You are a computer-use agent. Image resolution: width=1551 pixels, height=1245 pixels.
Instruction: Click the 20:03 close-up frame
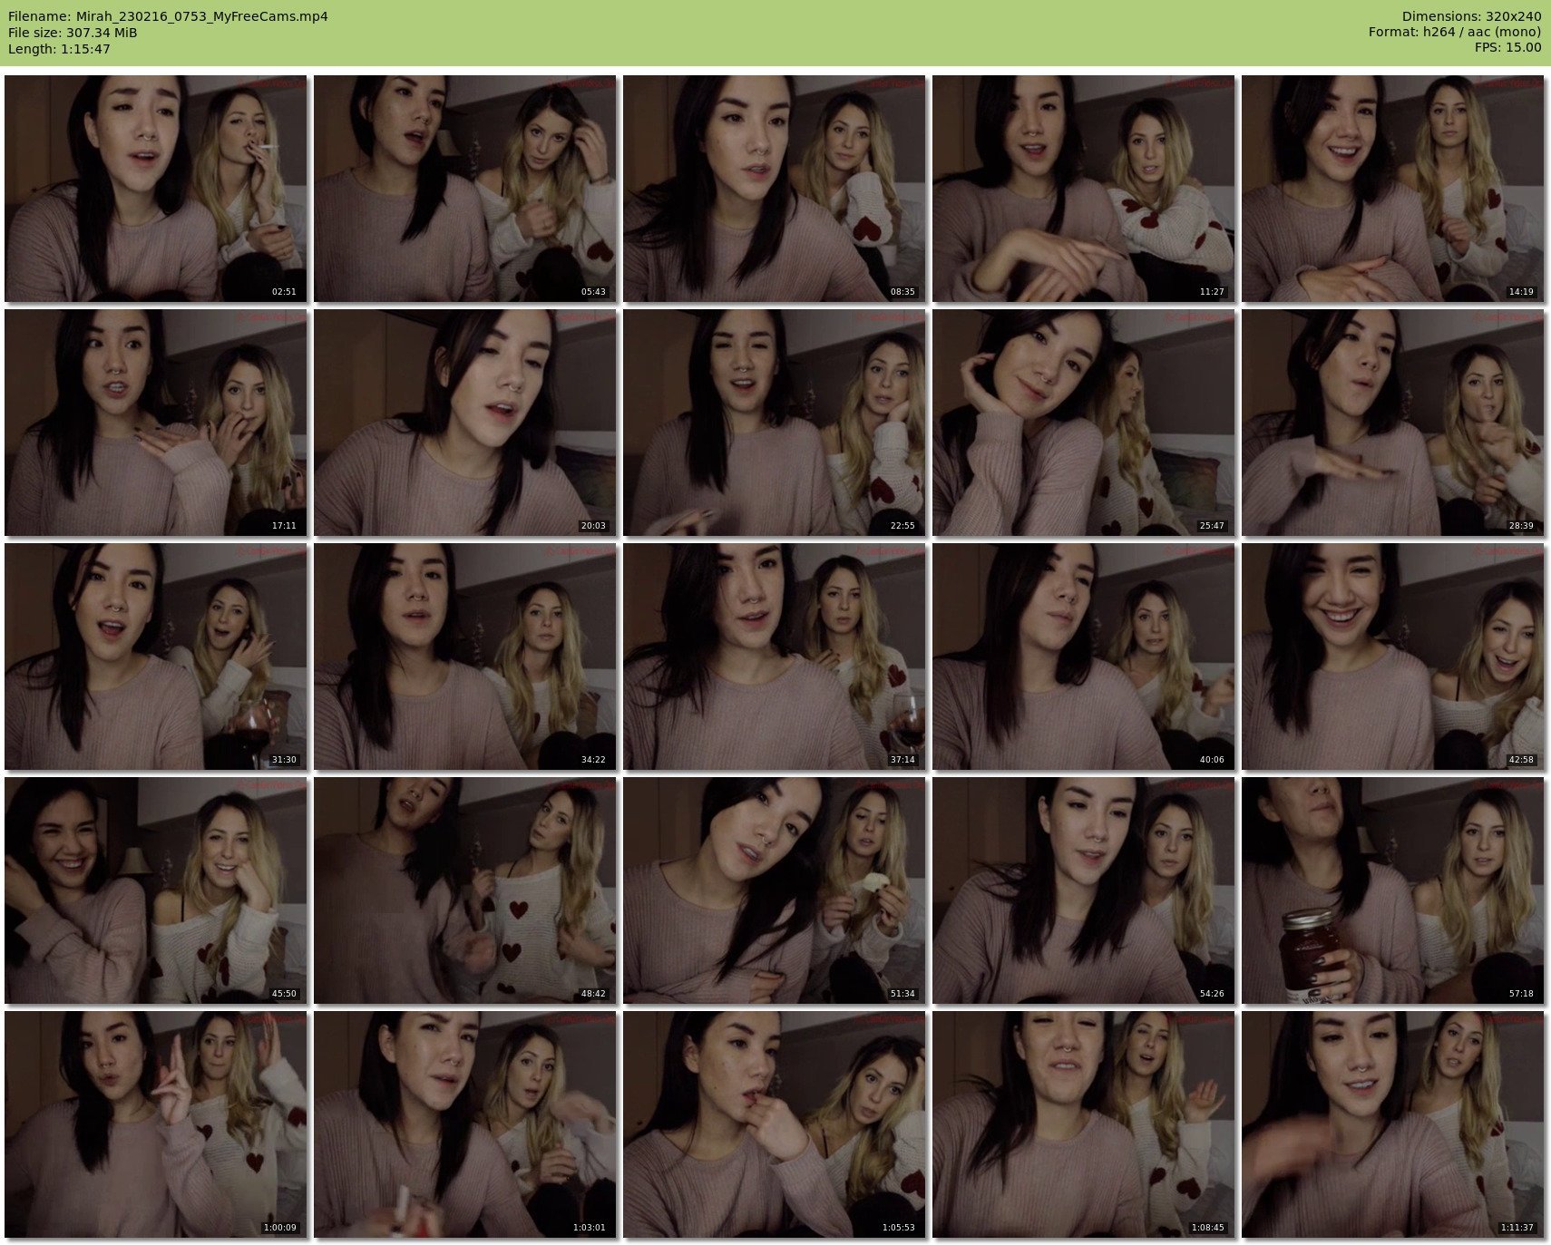(464, 423)
